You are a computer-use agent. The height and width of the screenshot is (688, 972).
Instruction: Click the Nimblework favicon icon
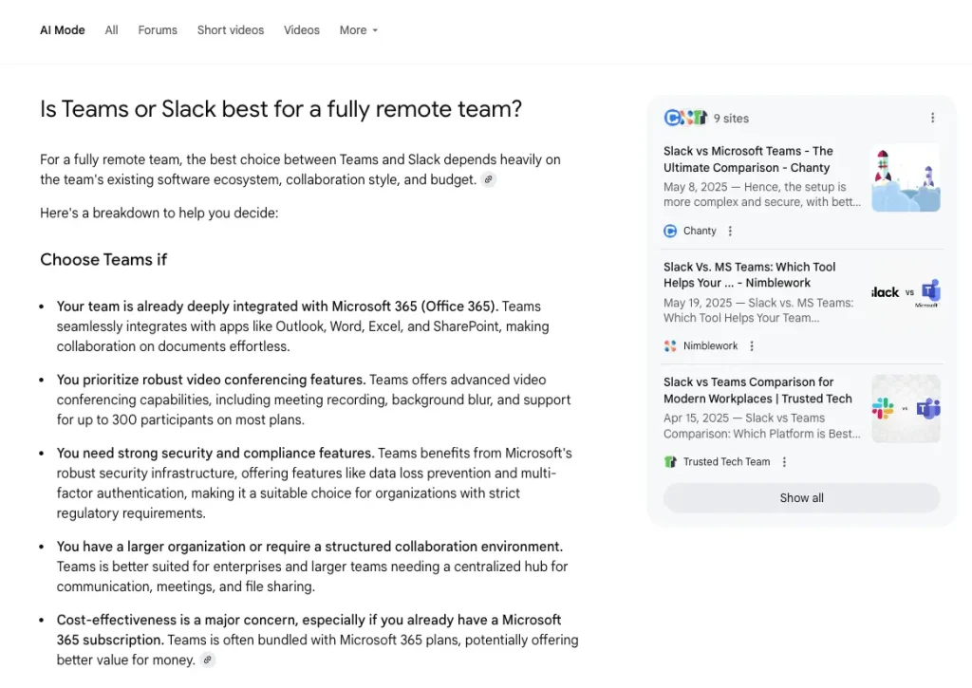(670, 345)
